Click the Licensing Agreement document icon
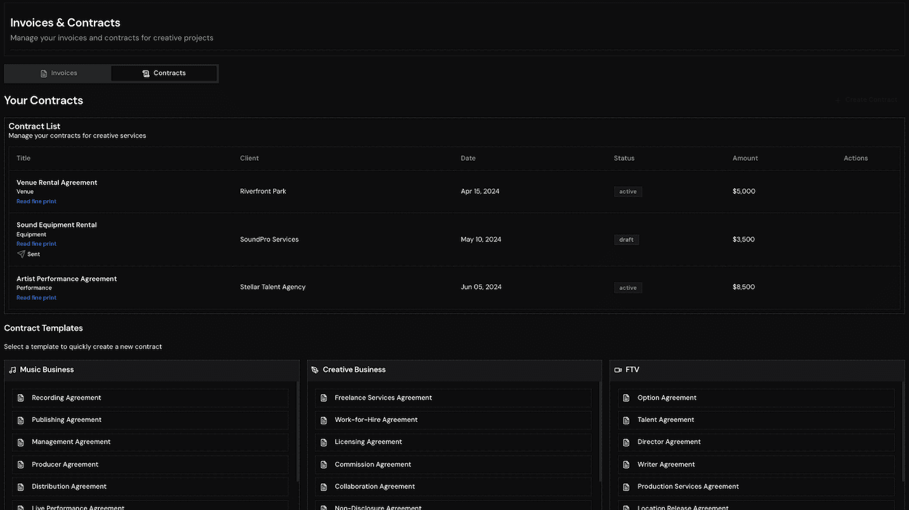This screenshot has width=909, height=510. (324, 442)
